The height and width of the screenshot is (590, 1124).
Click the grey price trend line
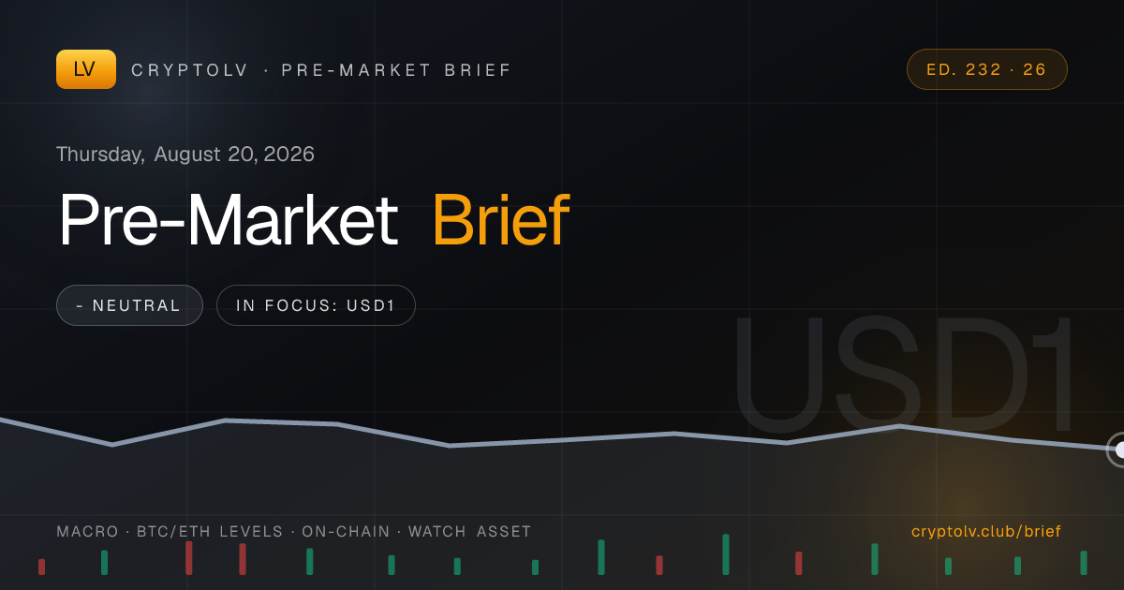click(562, 439)
